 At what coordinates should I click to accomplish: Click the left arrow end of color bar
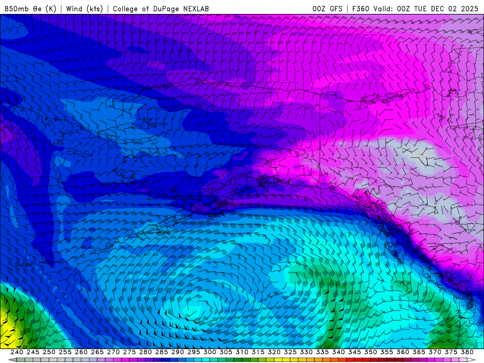(12, 360)
